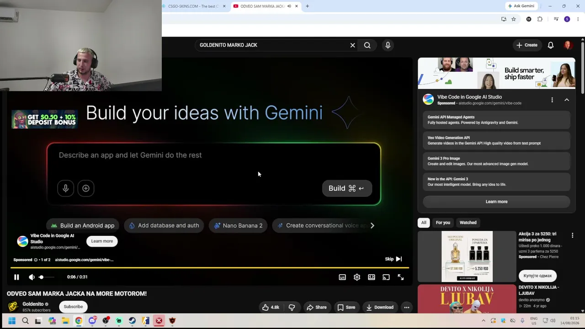This screenshot has height=329, width=585.
Task: Open the Chrome profile avatar
Action: (567, 19)
